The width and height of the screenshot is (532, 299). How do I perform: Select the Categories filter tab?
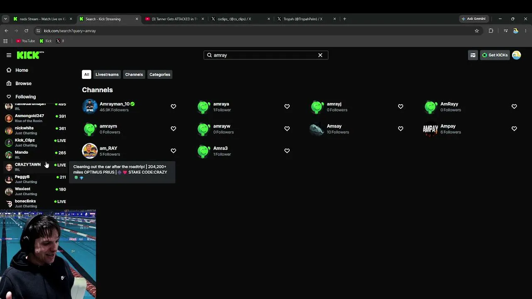pyautogui.click(x=160, y=75)
